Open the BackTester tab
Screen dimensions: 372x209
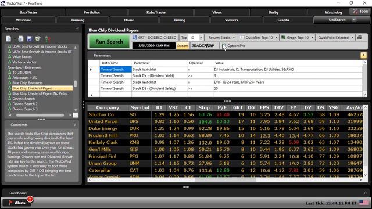pyautogui.click(x=28, y=12)
